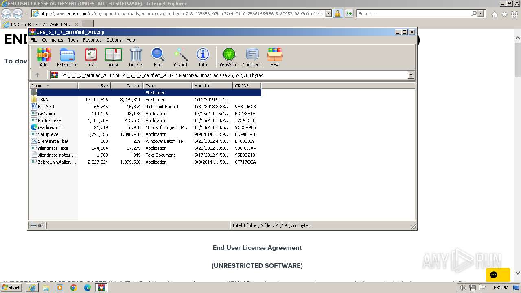Viewport: 521px width, 293px height.
Task: Click the security lock icon in address bar
Action: click(337, 13)
